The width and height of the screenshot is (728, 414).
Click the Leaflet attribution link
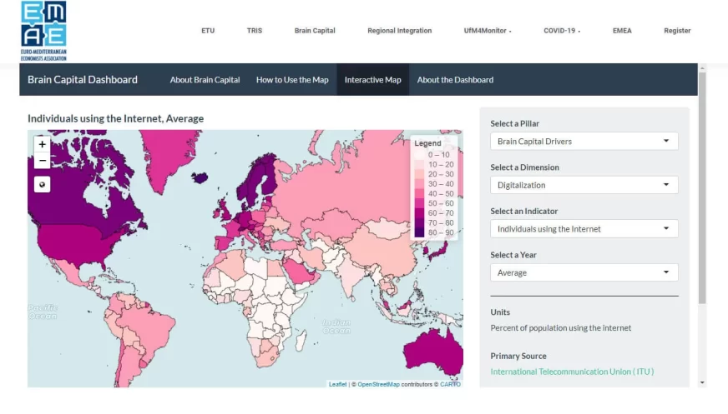(x=337, y=384)
